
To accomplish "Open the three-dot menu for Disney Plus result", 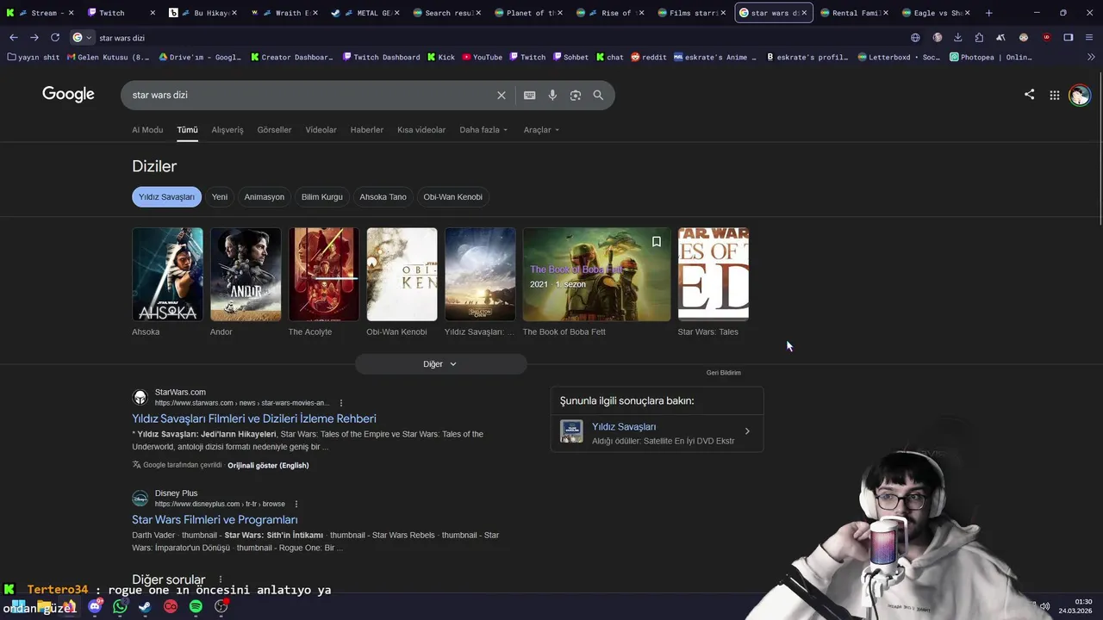I will click(x=296, y=504).
